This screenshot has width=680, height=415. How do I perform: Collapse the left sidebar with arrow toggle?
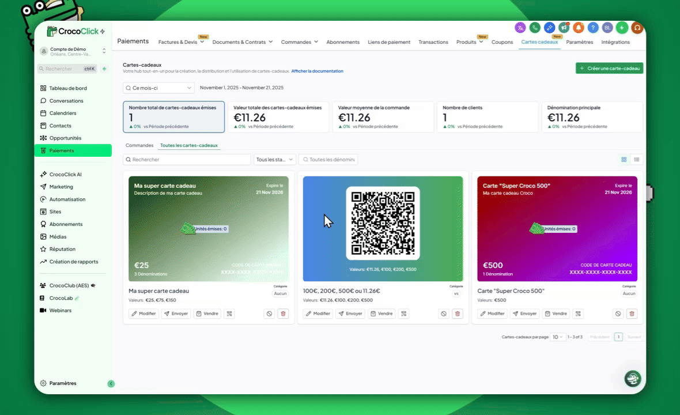click(111, 384)
